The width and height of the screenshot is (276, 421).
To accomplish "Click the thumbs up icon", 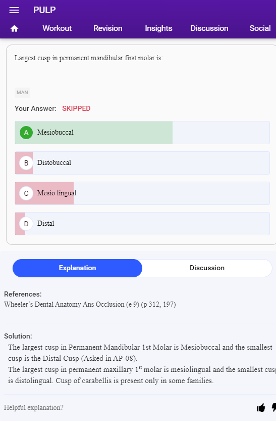I will pyautogui.click(x=261, y=407).
